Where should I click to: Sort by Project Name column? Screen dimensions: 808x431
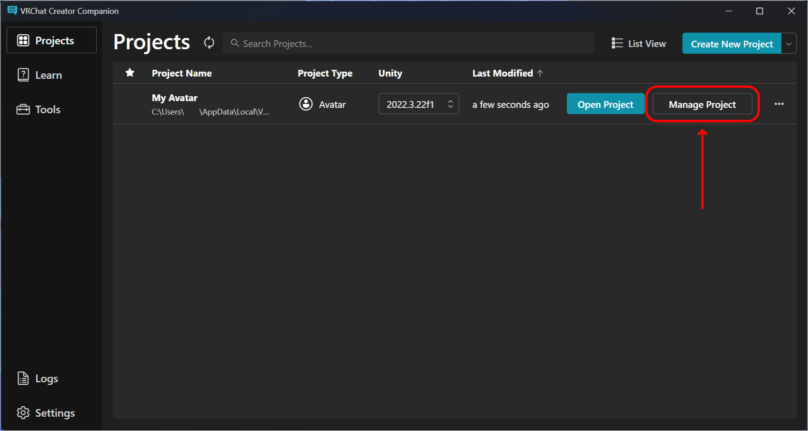coord(181,73)
